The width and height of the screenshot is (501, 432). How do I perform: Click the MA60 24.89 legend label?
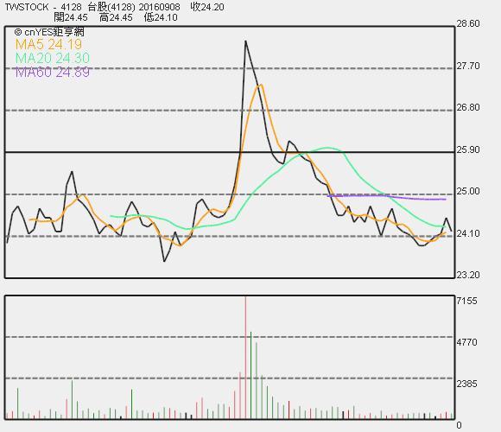[53, 73]
